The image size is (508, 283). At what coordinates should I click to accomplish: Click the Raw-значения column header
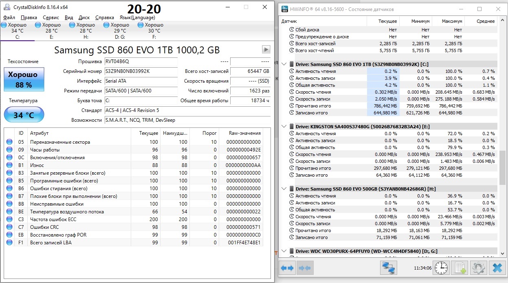(x=240, y=133)
